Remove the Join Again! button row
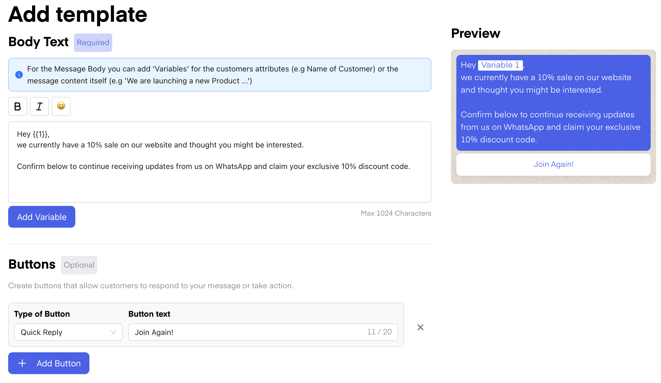The height and width of the screenshot is (383, 661). pos(420,327)
